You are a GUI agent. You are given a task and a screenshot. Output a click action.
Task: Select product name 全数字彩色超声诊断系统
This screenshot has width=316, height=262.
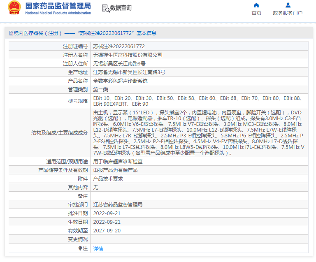point(120,81)
